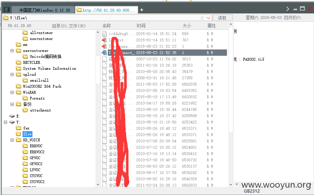Select the attachment folder

(x=41, y=110)
